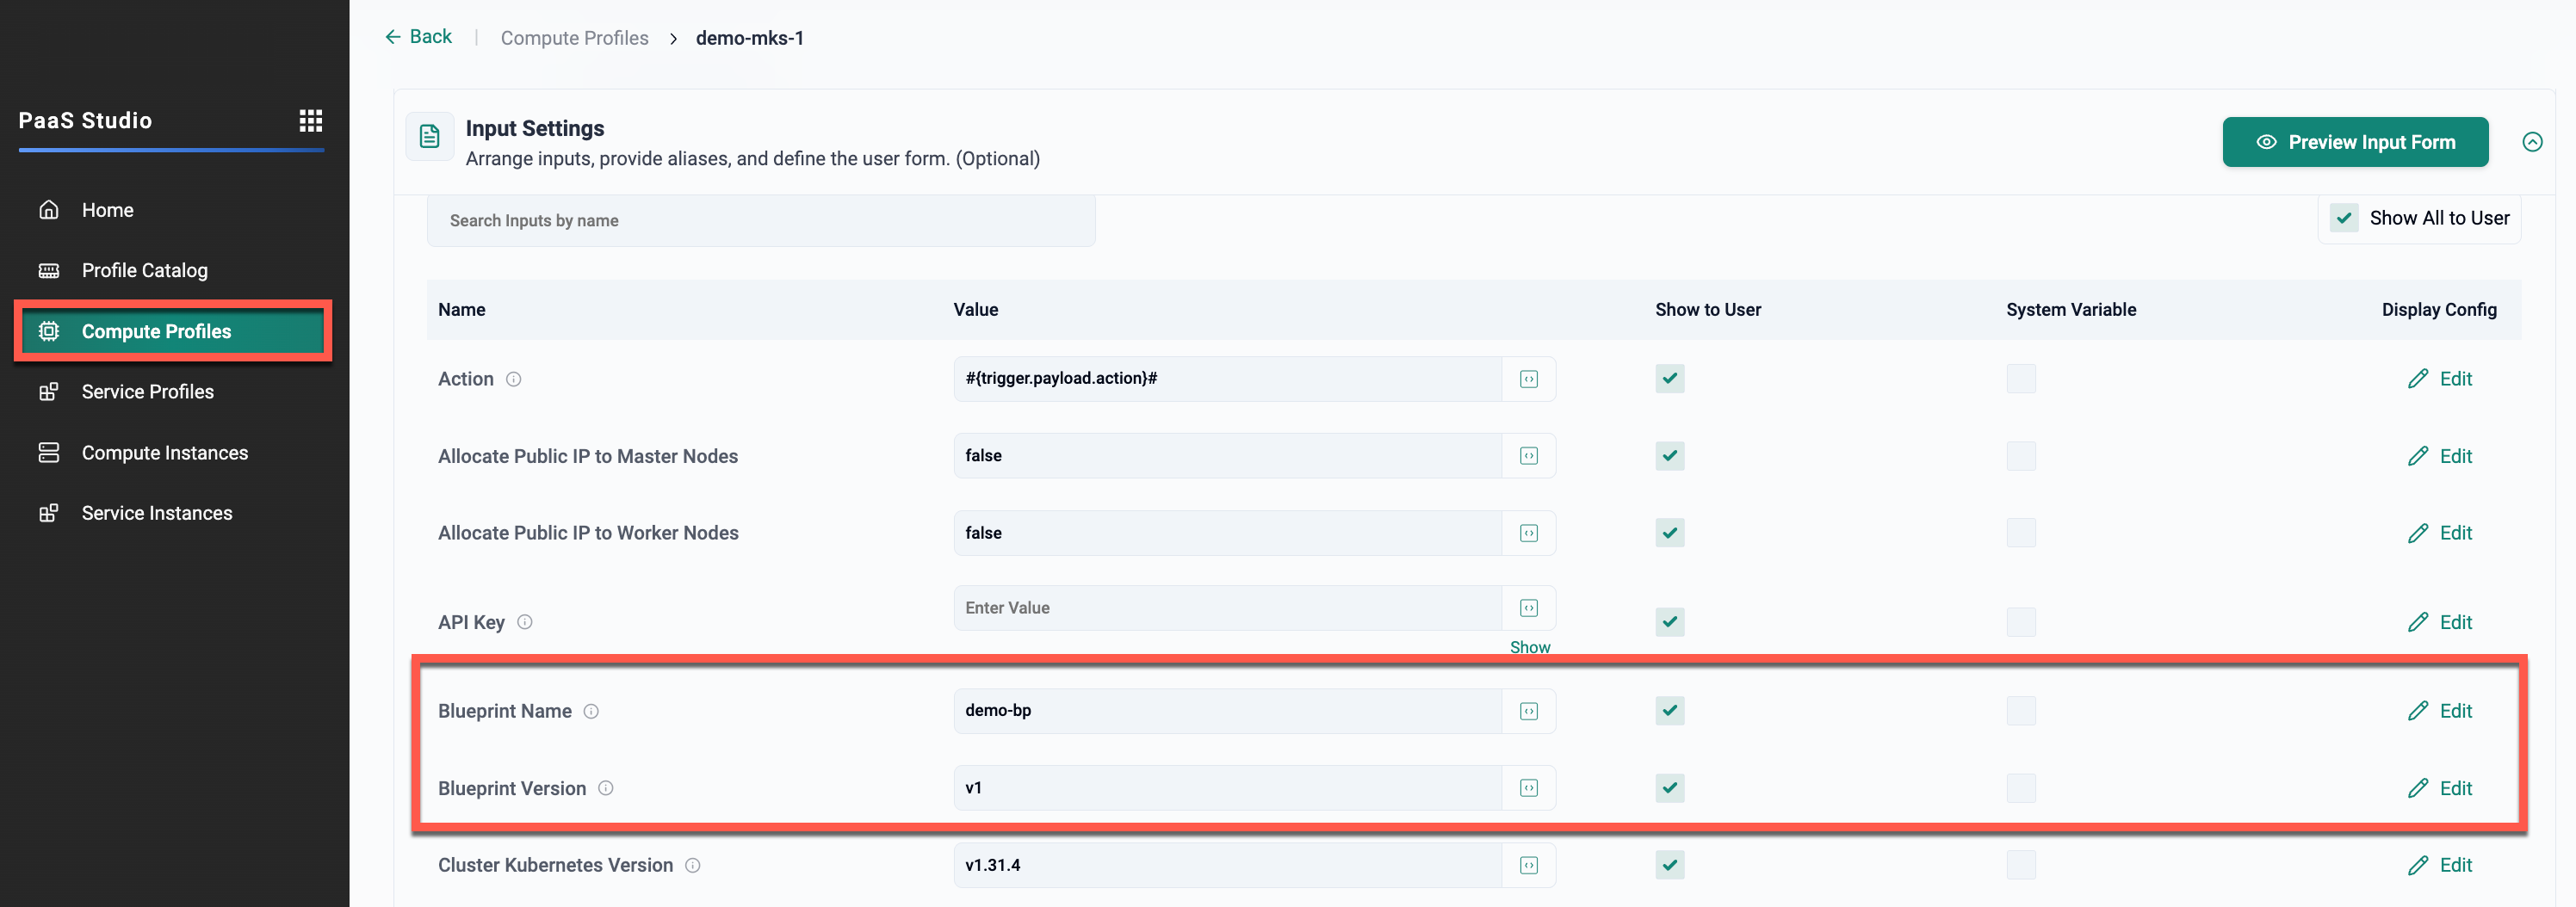Screen dimensions: 2576x907
Task: Open Compute Instances from sidebar
Action: (x=164, y=453)
